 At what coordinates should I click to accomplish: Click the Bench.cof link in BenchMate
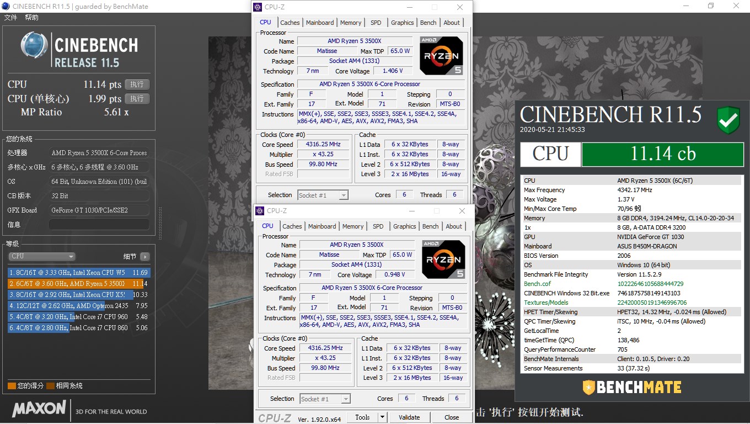click(537, 284)
